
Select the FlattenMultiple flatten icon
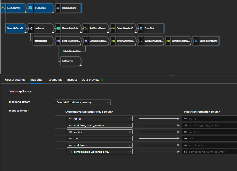(58, 28)
